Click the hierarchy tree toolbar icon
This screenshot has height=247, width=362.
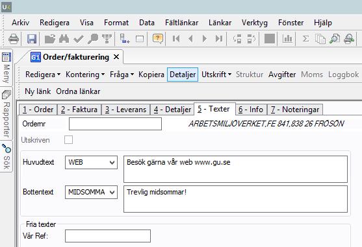pos(107,39)
